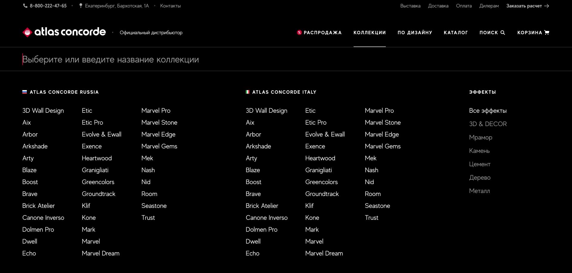Open Room in Atlas Concorde Italy
The width and height of the screenshot is (572, 273).
(x=373, y=194)
